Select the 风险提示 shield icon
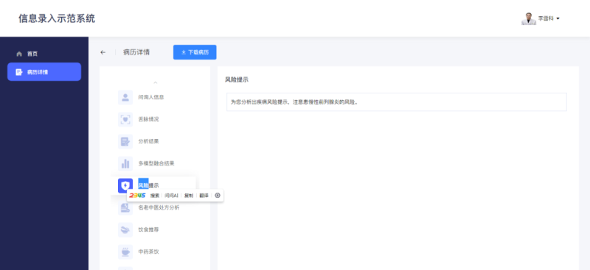 click(125, 185)
